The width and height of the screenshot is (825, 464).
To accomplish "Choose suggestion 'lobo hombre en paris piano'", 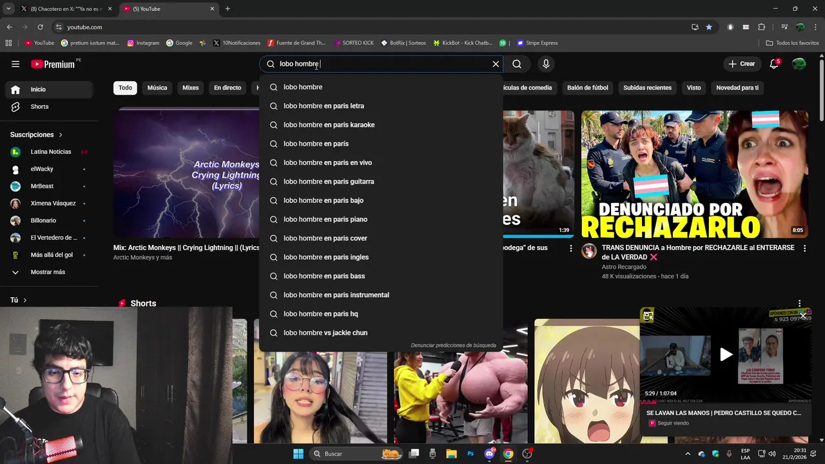I will pyautogui.click(x=381, y=219).
